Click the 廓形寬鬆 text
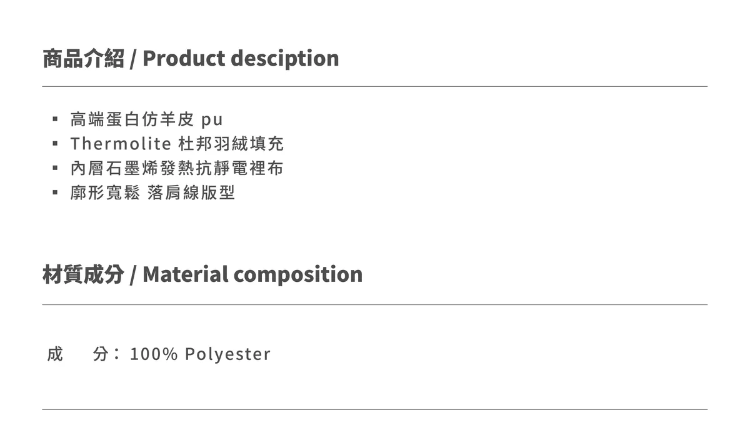 tap(105, 192)
